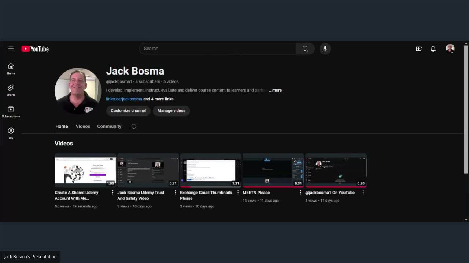469x263 pixels.
Task: Start voice search with microphone
Action: click(325, 49)
